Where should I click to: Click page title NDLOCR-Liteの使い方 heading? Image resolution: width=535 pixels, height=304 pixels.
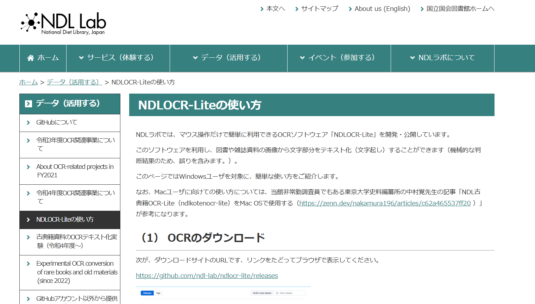point(200,105)
